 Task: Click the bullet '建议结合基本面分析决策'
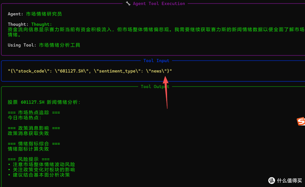41,175
